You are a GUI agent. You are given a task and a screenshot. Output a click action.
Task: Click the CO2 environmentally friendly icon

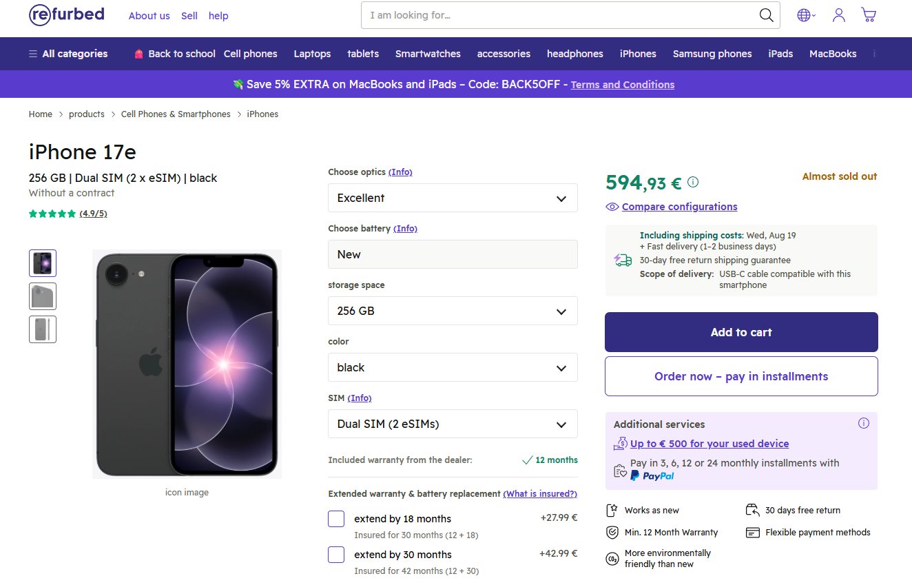(x=612, y=558)
